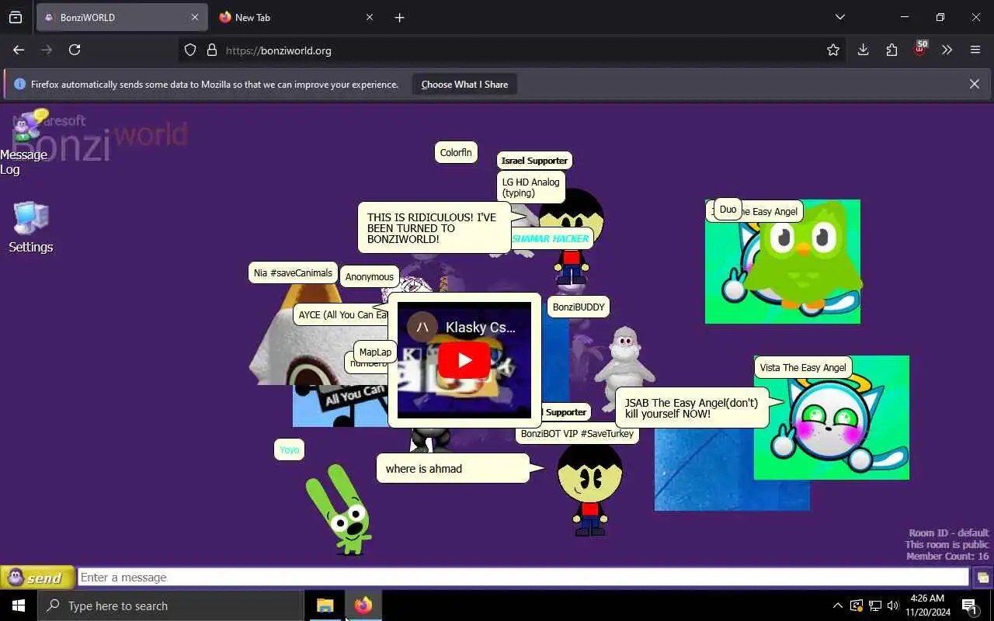
Task: Close the New Tab tab
Action: 370,17
